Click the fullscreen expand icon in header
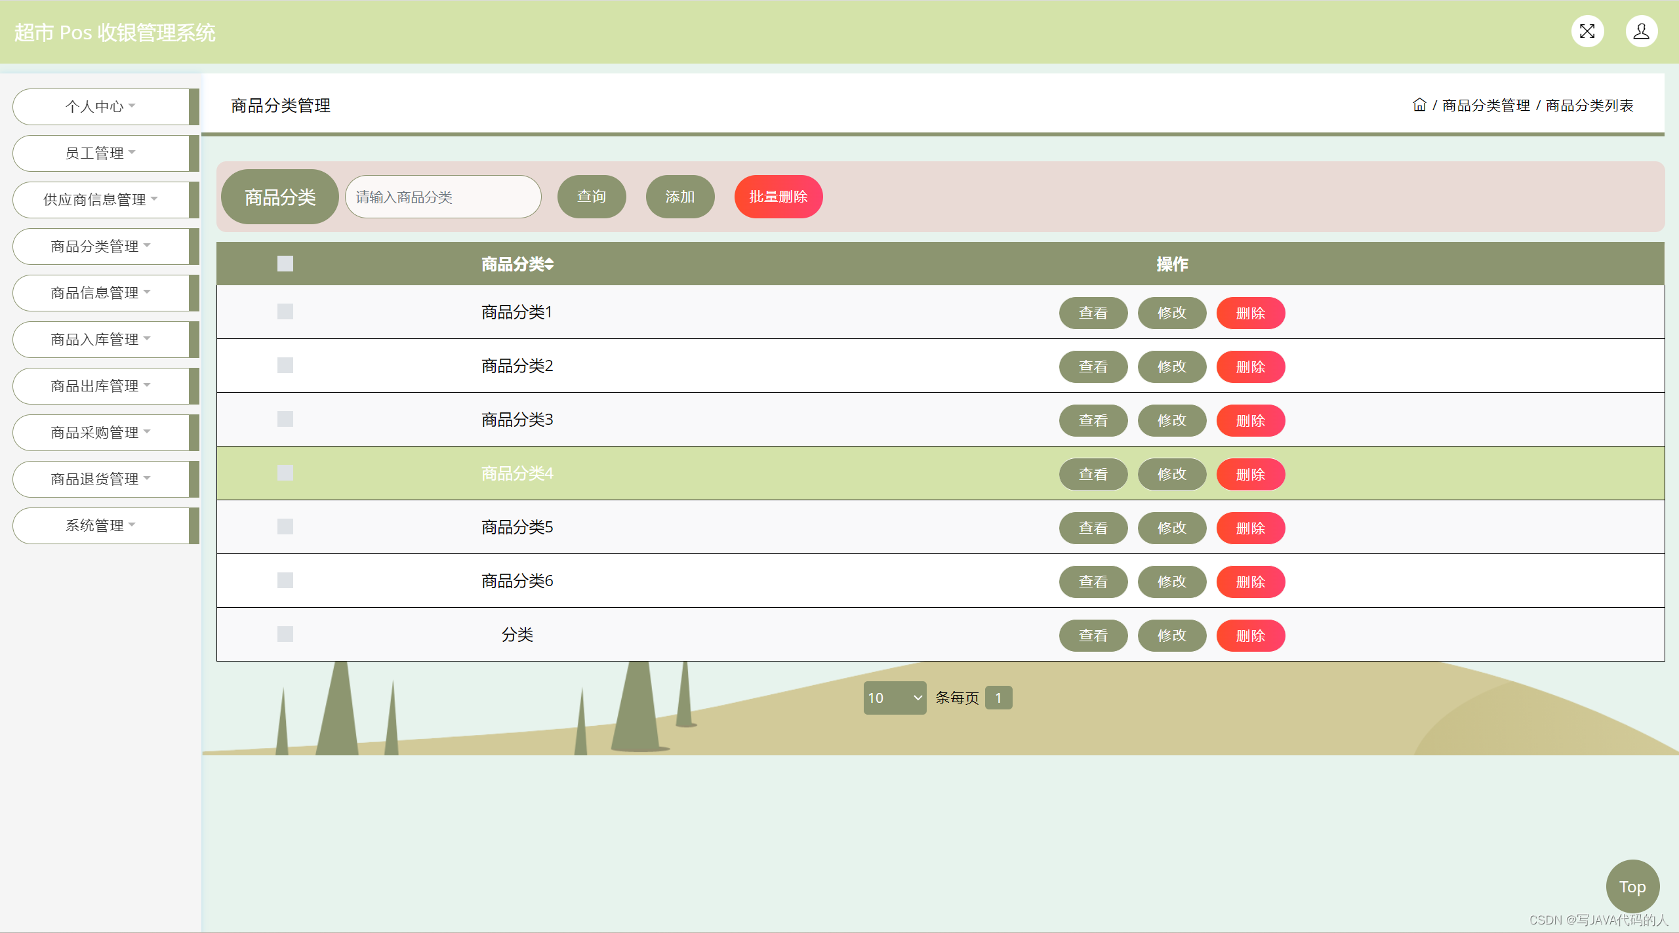The width and height of the screenshot is (1679, 933). coord(1587,31)
